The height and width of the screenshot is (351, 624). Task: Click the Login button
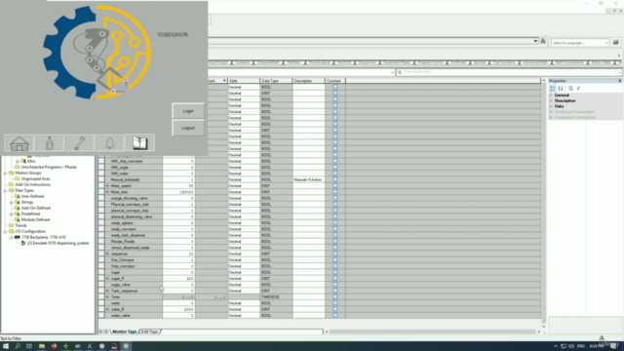pos(188,111)
